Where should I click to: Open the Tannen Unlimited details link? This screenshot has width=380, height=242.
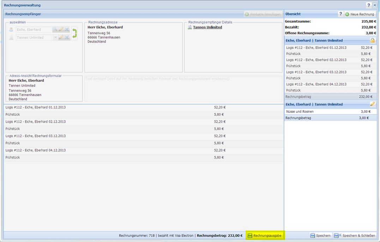tap(207, 27)
